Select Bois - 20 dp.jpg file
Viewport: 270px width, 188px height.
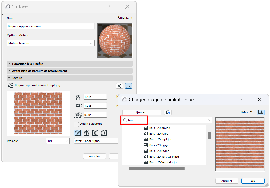[160, 128]
